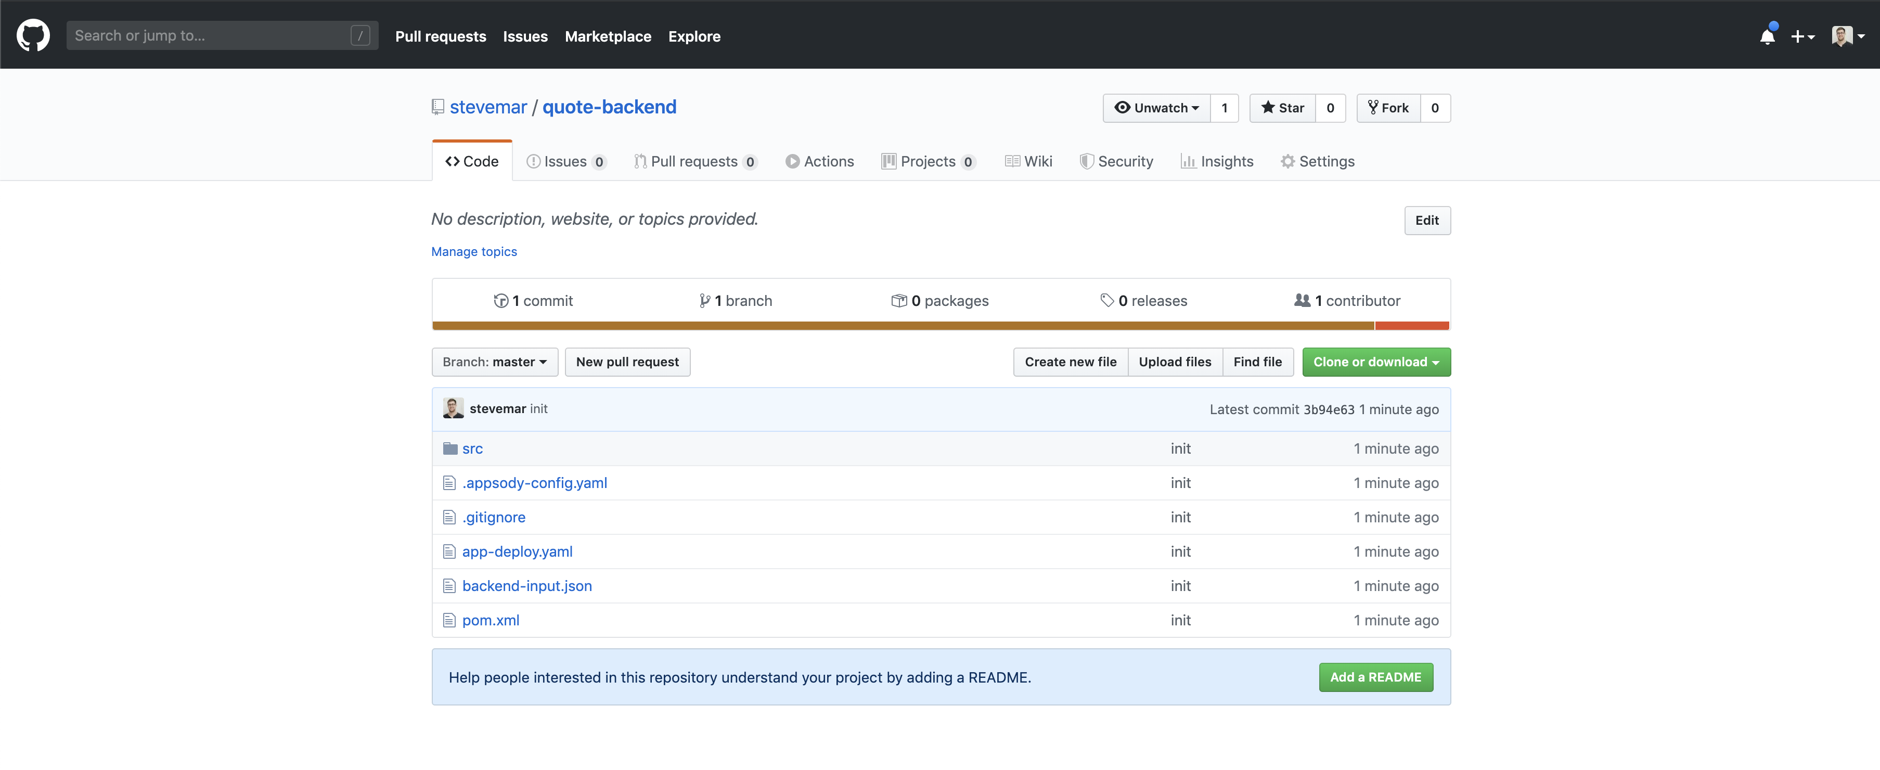Expand Clone or download dropdown
1880x770 pixels.
[x=1376, y=361]
